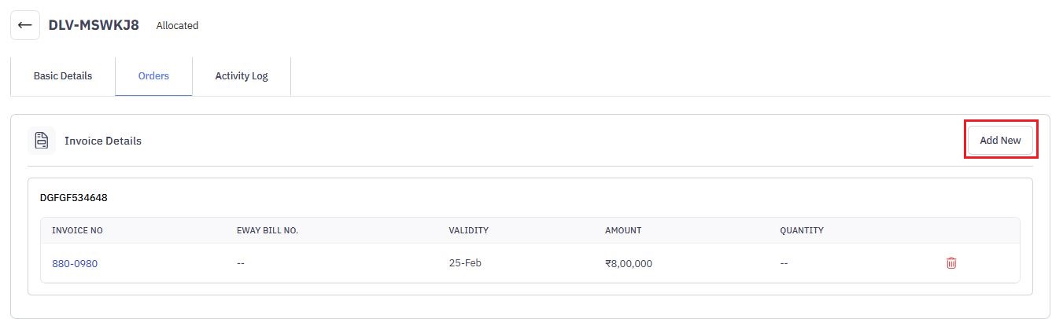This screenshot has height=319, width=1052.
Task: Open invoice link 880-0980
Action: [x=75, y=263]
